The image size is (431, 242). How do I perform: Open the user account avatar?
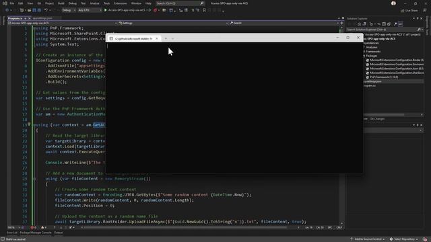[393, 3]
